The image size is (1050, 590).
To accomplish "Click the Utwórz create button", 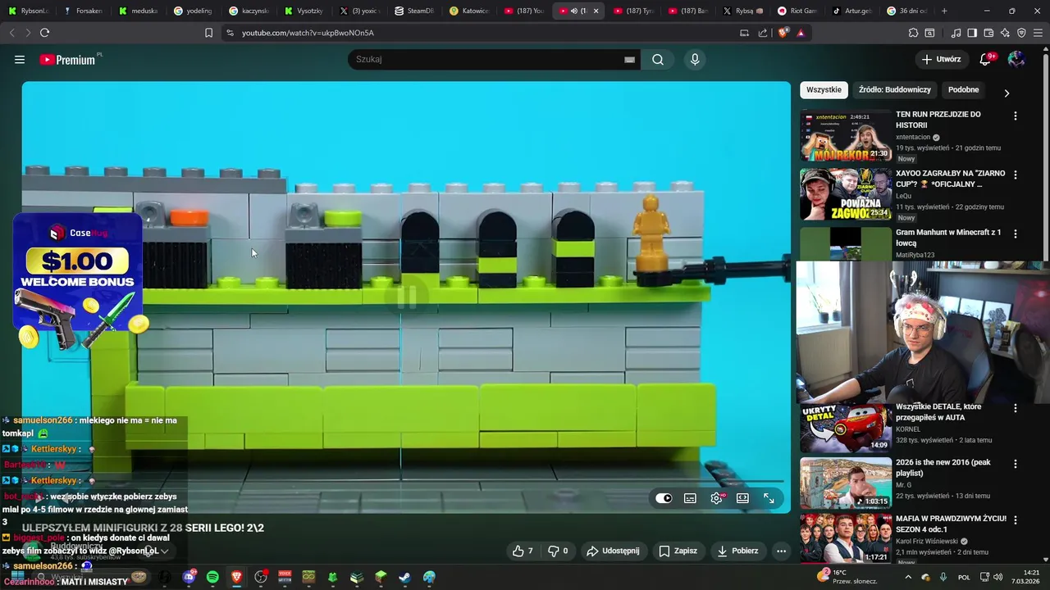I will (941, 59).
